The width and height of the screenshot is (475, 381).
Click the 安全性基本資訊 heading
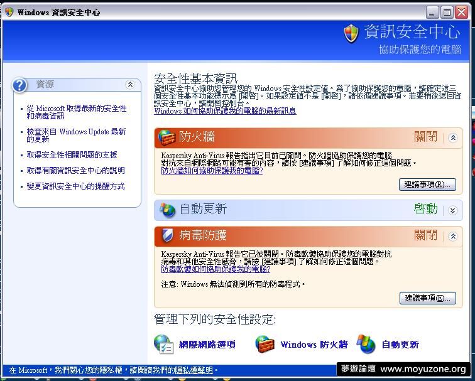tap(195, 78)
